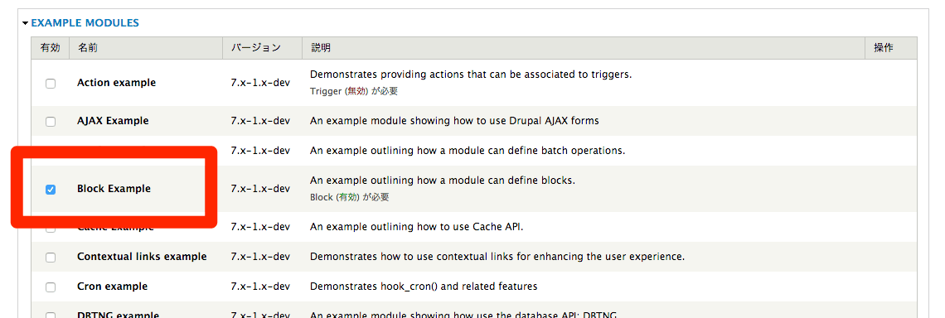The height and width of the screenshot is (318, 945).
Task: Enable the Cron example module checkbox
Action: click(51, 287)
